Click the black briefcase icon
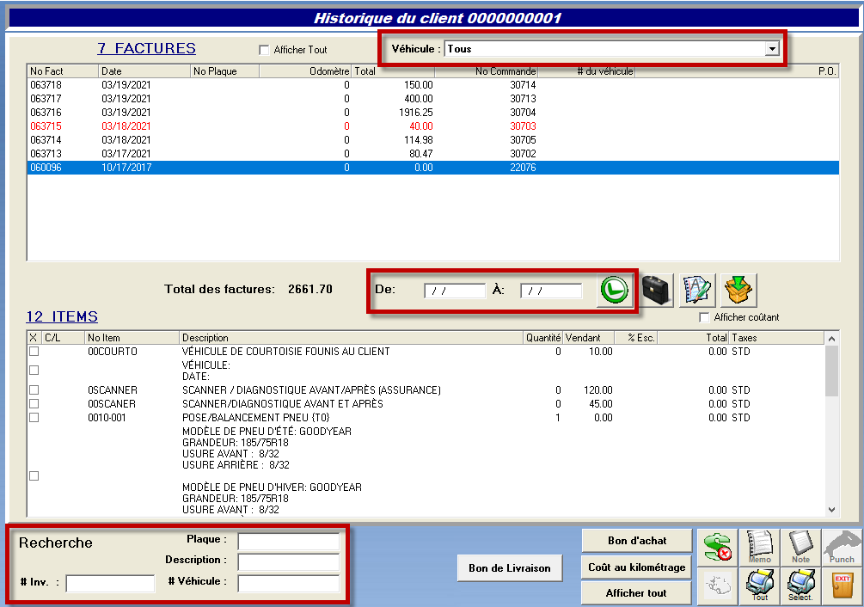This screenshot has width=864, height=607. (656, 290)
